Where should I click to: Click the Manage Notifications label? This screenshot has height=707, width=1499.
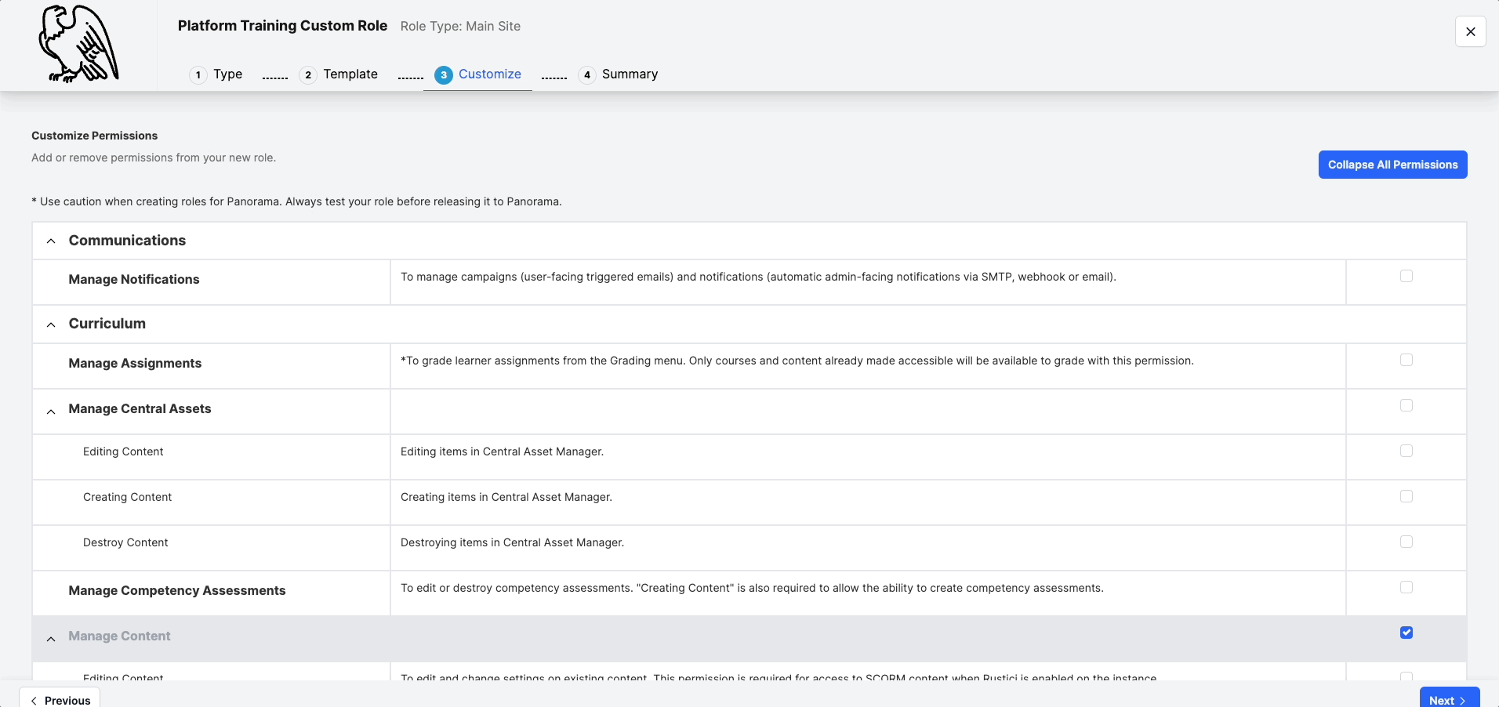pos(134,279)
